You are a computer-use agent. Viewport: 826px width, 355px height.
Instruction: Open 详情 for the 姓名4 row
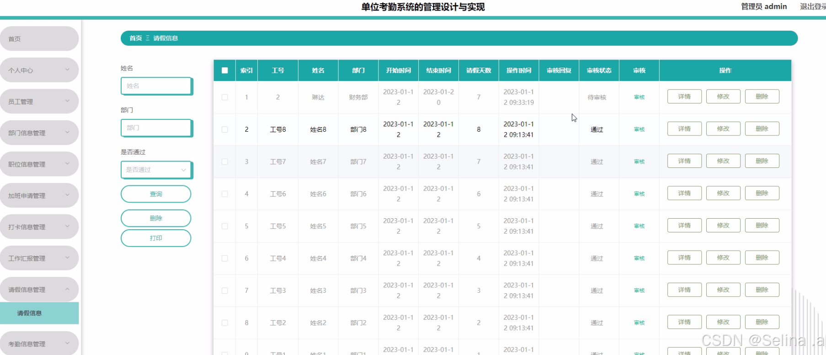(x=684, y=258)
